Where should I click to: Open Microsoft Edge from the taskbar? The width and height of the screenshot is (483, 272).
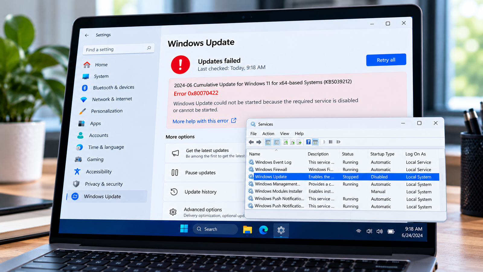264,230
